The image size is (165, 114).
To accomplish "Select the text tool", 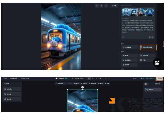I will click(x=97, y=78).
